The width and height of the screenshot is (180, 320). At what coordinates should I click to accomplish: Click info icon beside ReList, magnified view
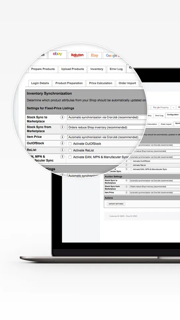click(x=62, y=150)
